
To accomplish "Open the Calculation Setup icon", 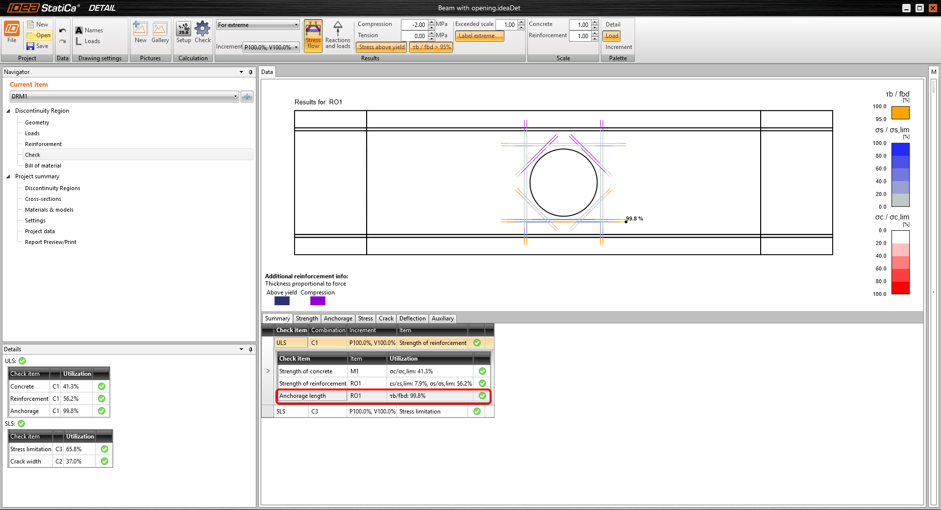I will click(184, 29).
